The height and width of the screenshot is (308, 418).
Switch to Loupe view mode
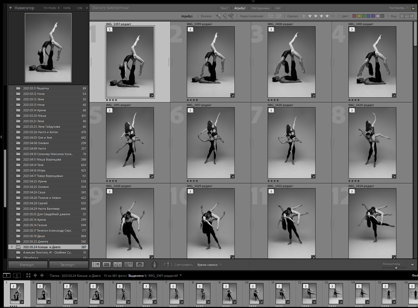click(x=107, y=265)
